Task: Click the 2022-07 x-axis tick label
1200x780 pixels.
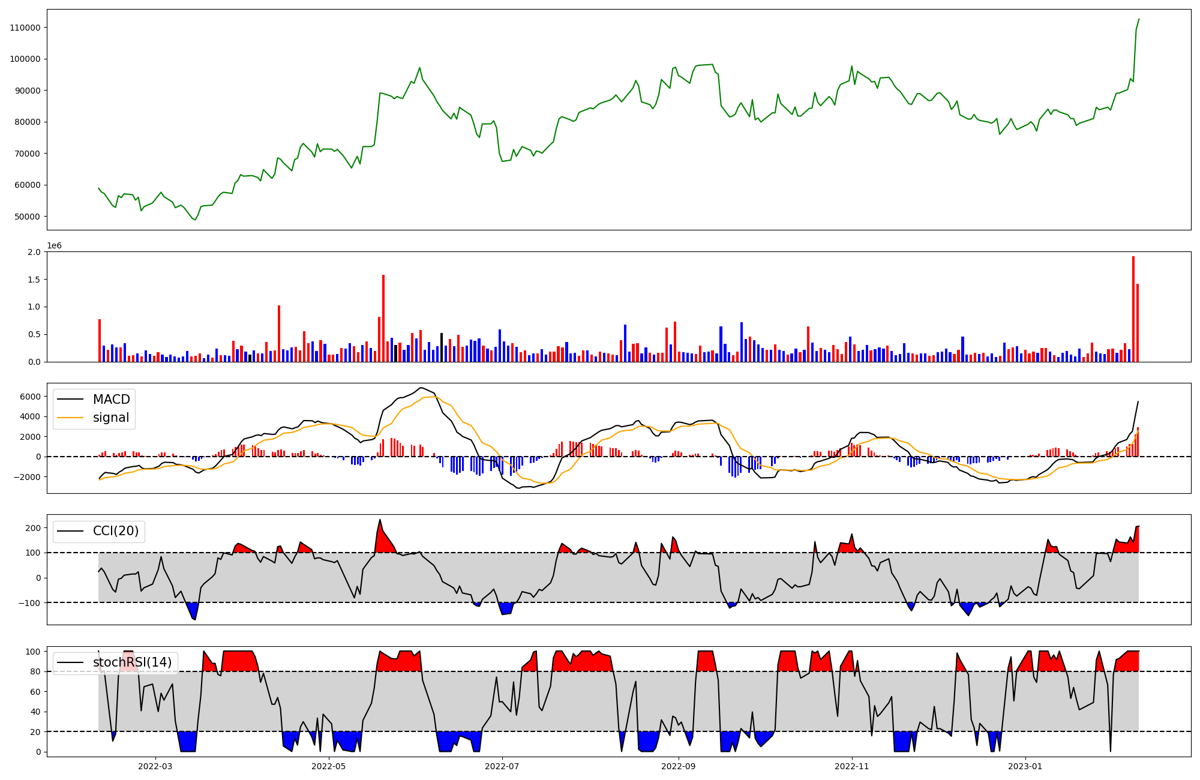Action: pyautogui.click(x=502, y=766)
